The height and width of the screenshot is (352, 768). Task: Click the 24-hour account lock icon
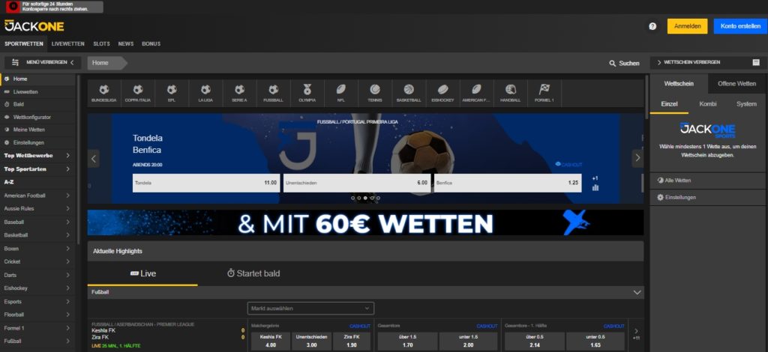[x=13, y=7]
